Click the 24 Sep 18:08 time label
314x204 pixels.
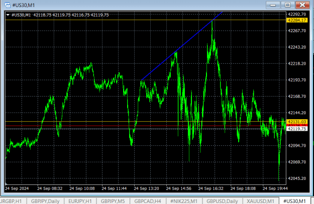(243, 188)
